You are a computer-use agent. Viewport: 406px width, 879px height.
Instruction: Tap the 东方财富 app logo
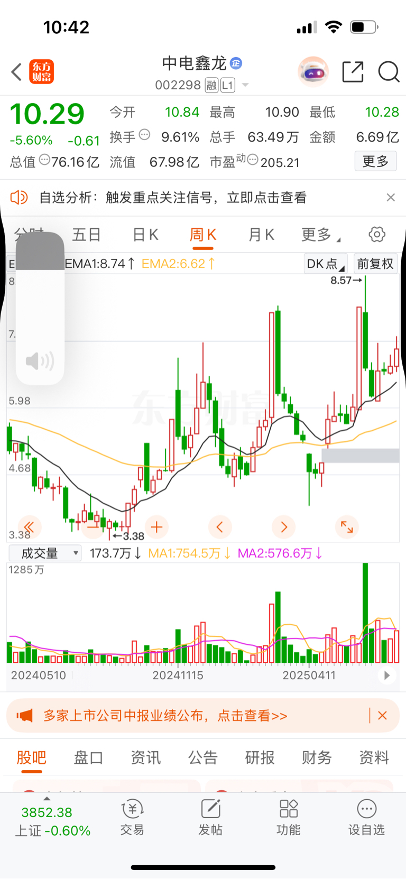[x=41, y=72]
